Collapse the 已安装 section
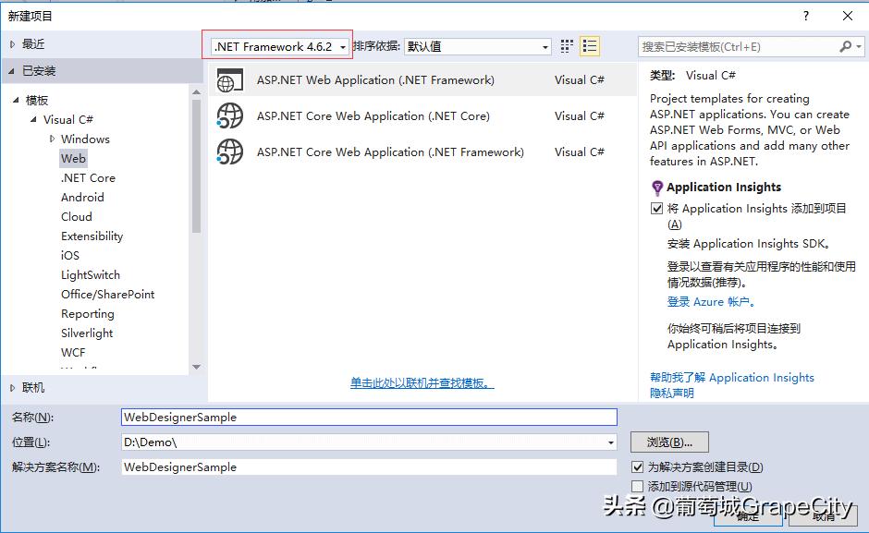869x533 pixels. click(12, 71)
